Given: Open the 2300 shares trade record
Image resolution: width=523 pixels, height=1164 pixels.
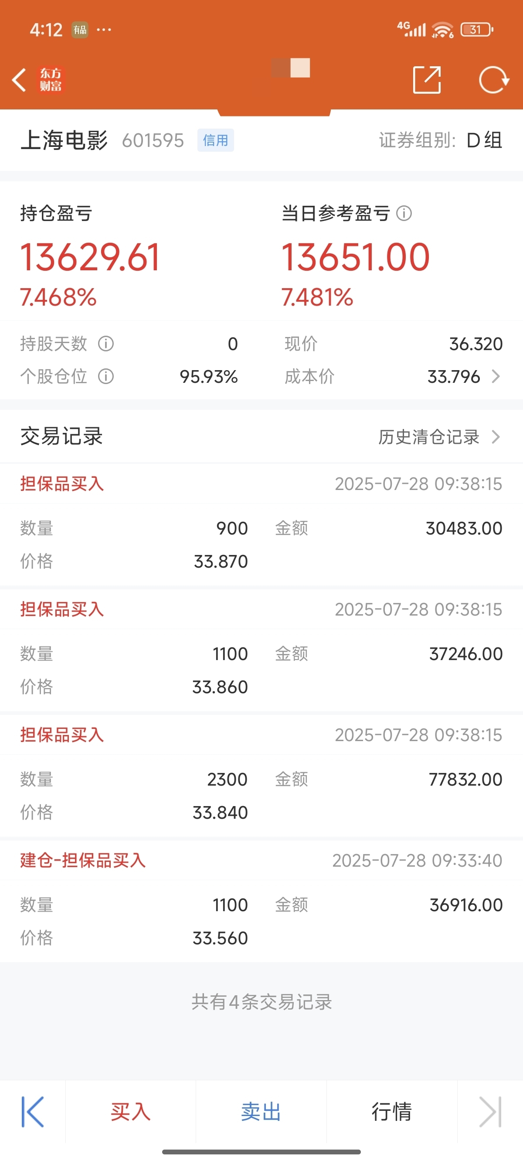Looking at the screenshot, I should pos(261,776).
